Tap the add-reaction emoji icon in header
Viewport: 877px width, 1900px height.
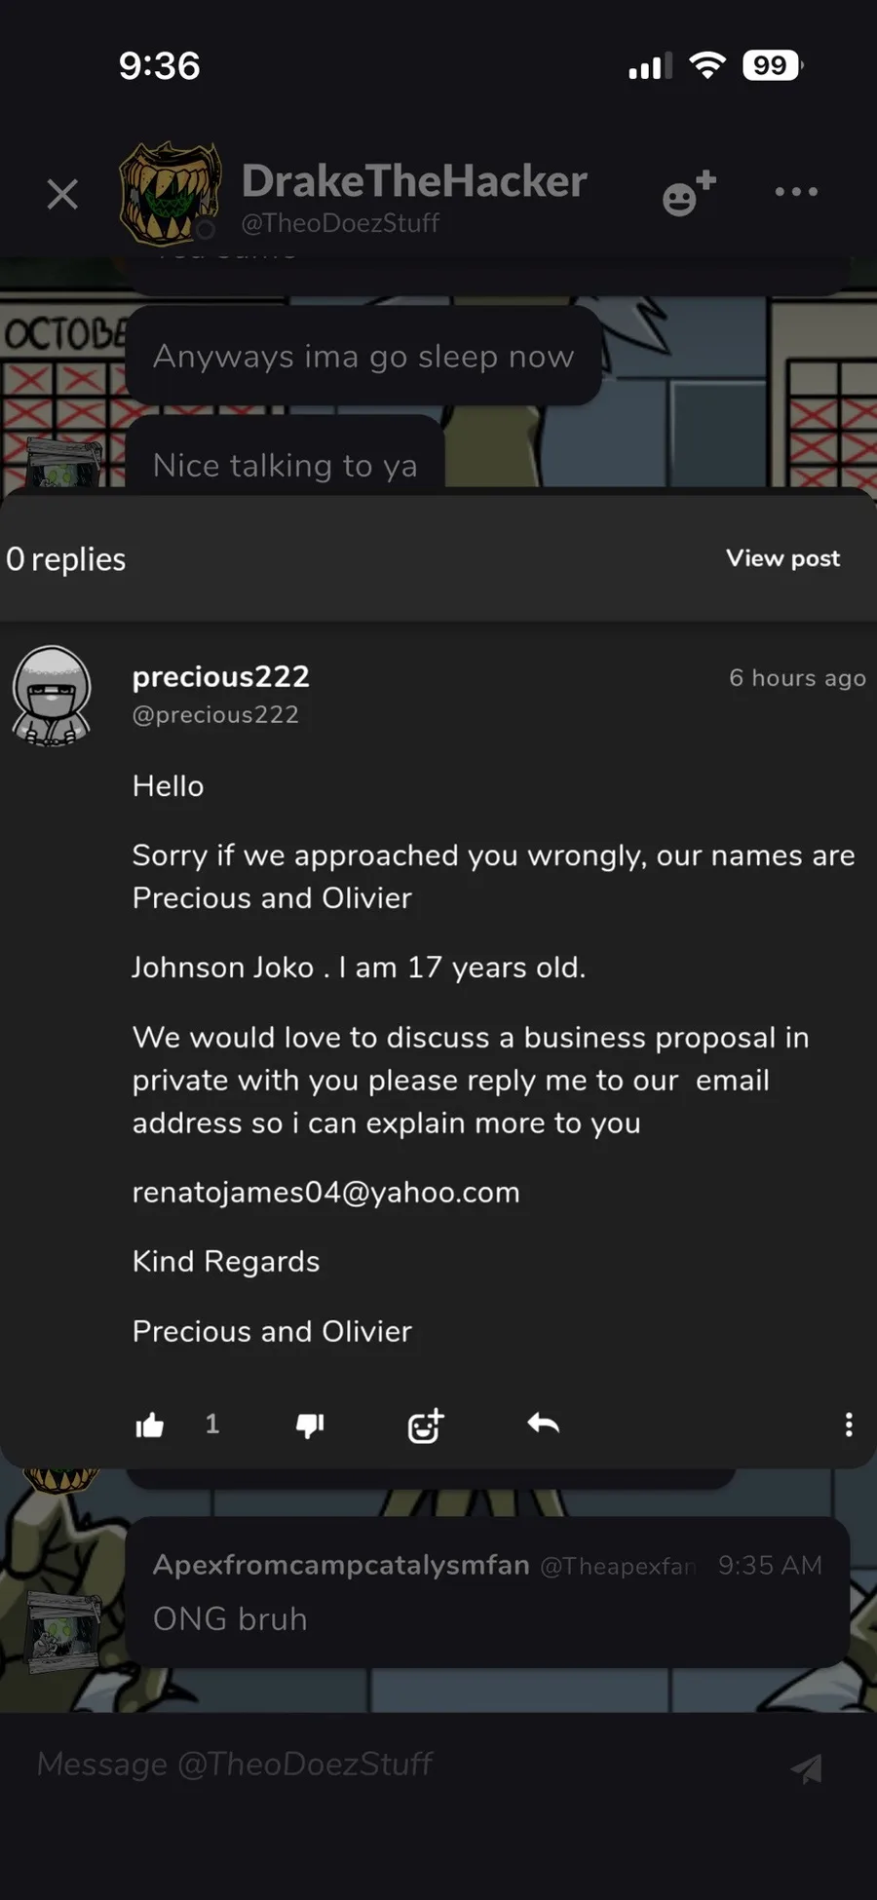[688, 194]
